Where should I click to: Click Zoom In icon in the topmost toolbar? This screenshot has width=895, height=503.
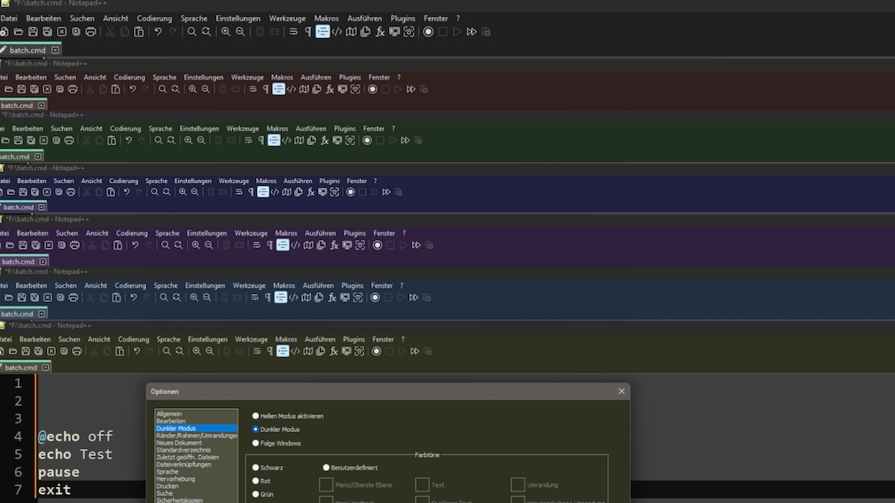(x=225, y=32)
